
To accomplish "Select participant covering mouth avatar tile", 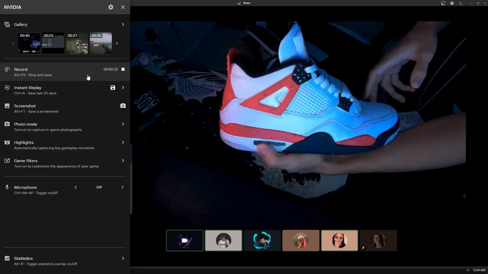I will click(339, 241).
